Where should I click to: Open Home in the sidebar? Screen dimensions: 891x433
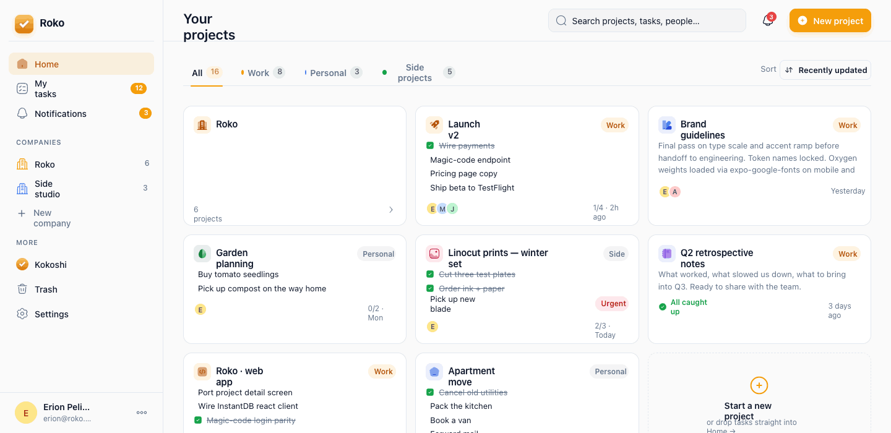(x=81, y=64)
